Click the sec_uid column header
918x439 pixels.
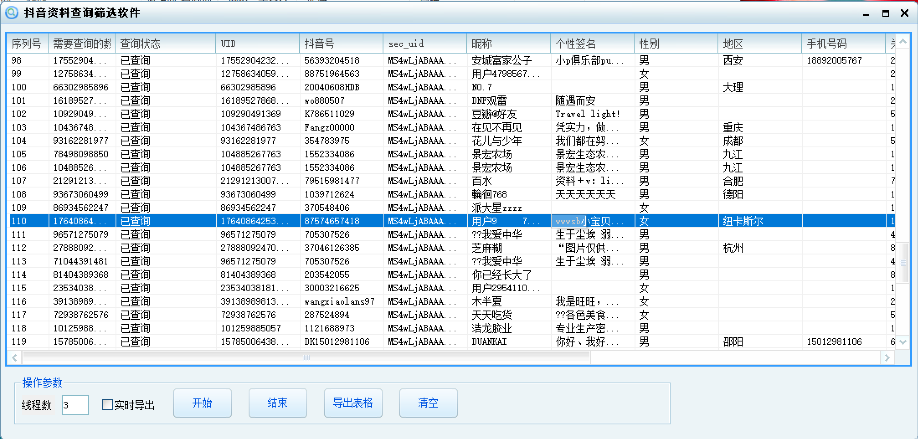(x=425, y=44)
